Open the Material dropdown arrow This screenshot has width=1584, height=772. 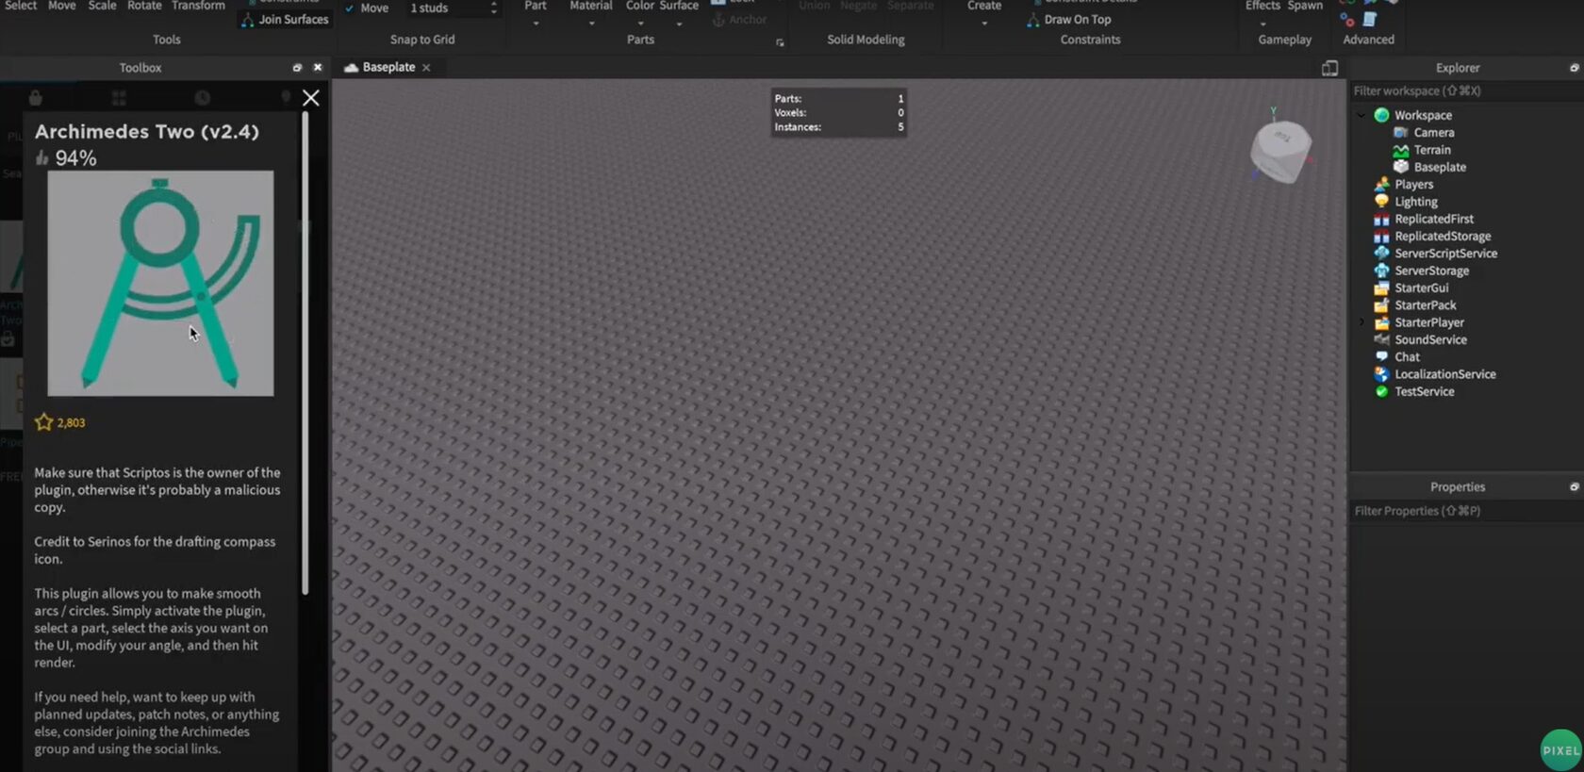click(591, 24)
